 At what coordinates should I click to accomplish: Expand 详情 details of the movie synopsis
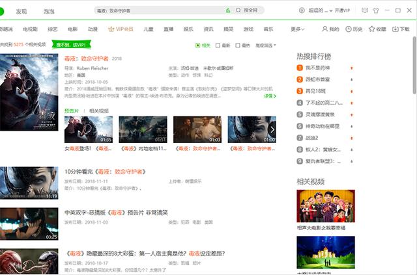click(270, 96)
